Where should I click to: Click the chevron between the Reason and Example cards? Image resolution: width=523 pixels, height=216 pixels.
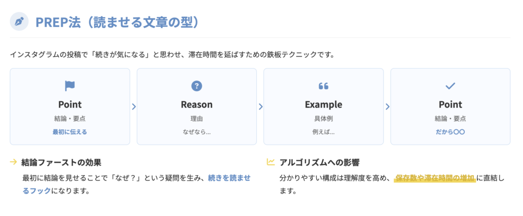click(260, 106)
